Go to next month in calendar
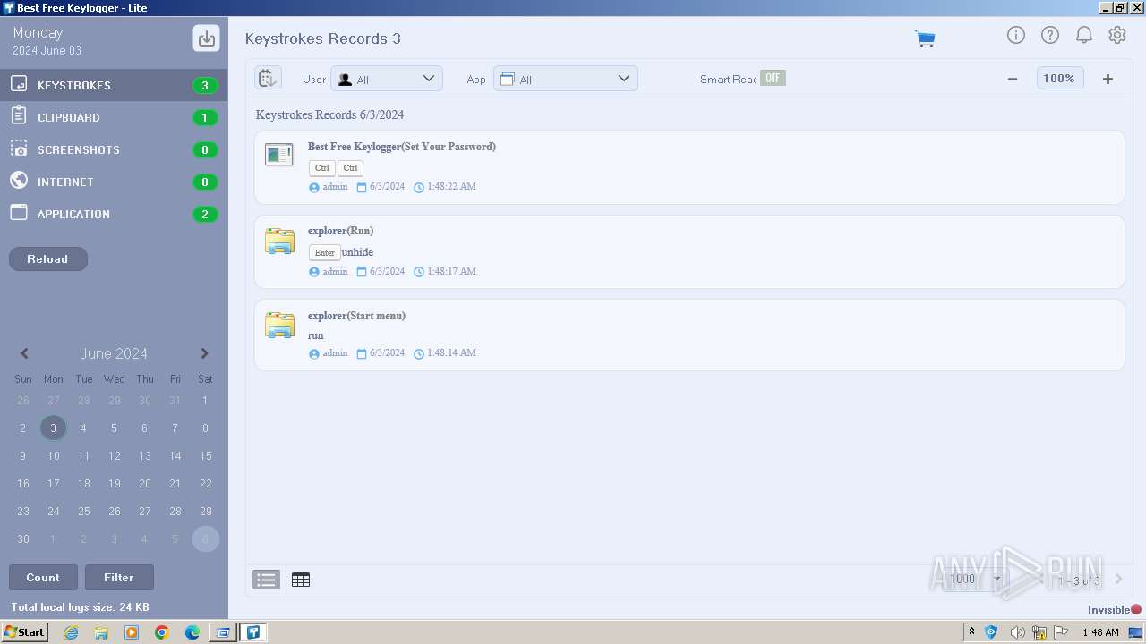This screenshot has width=1146, height=644. [204, 353]
